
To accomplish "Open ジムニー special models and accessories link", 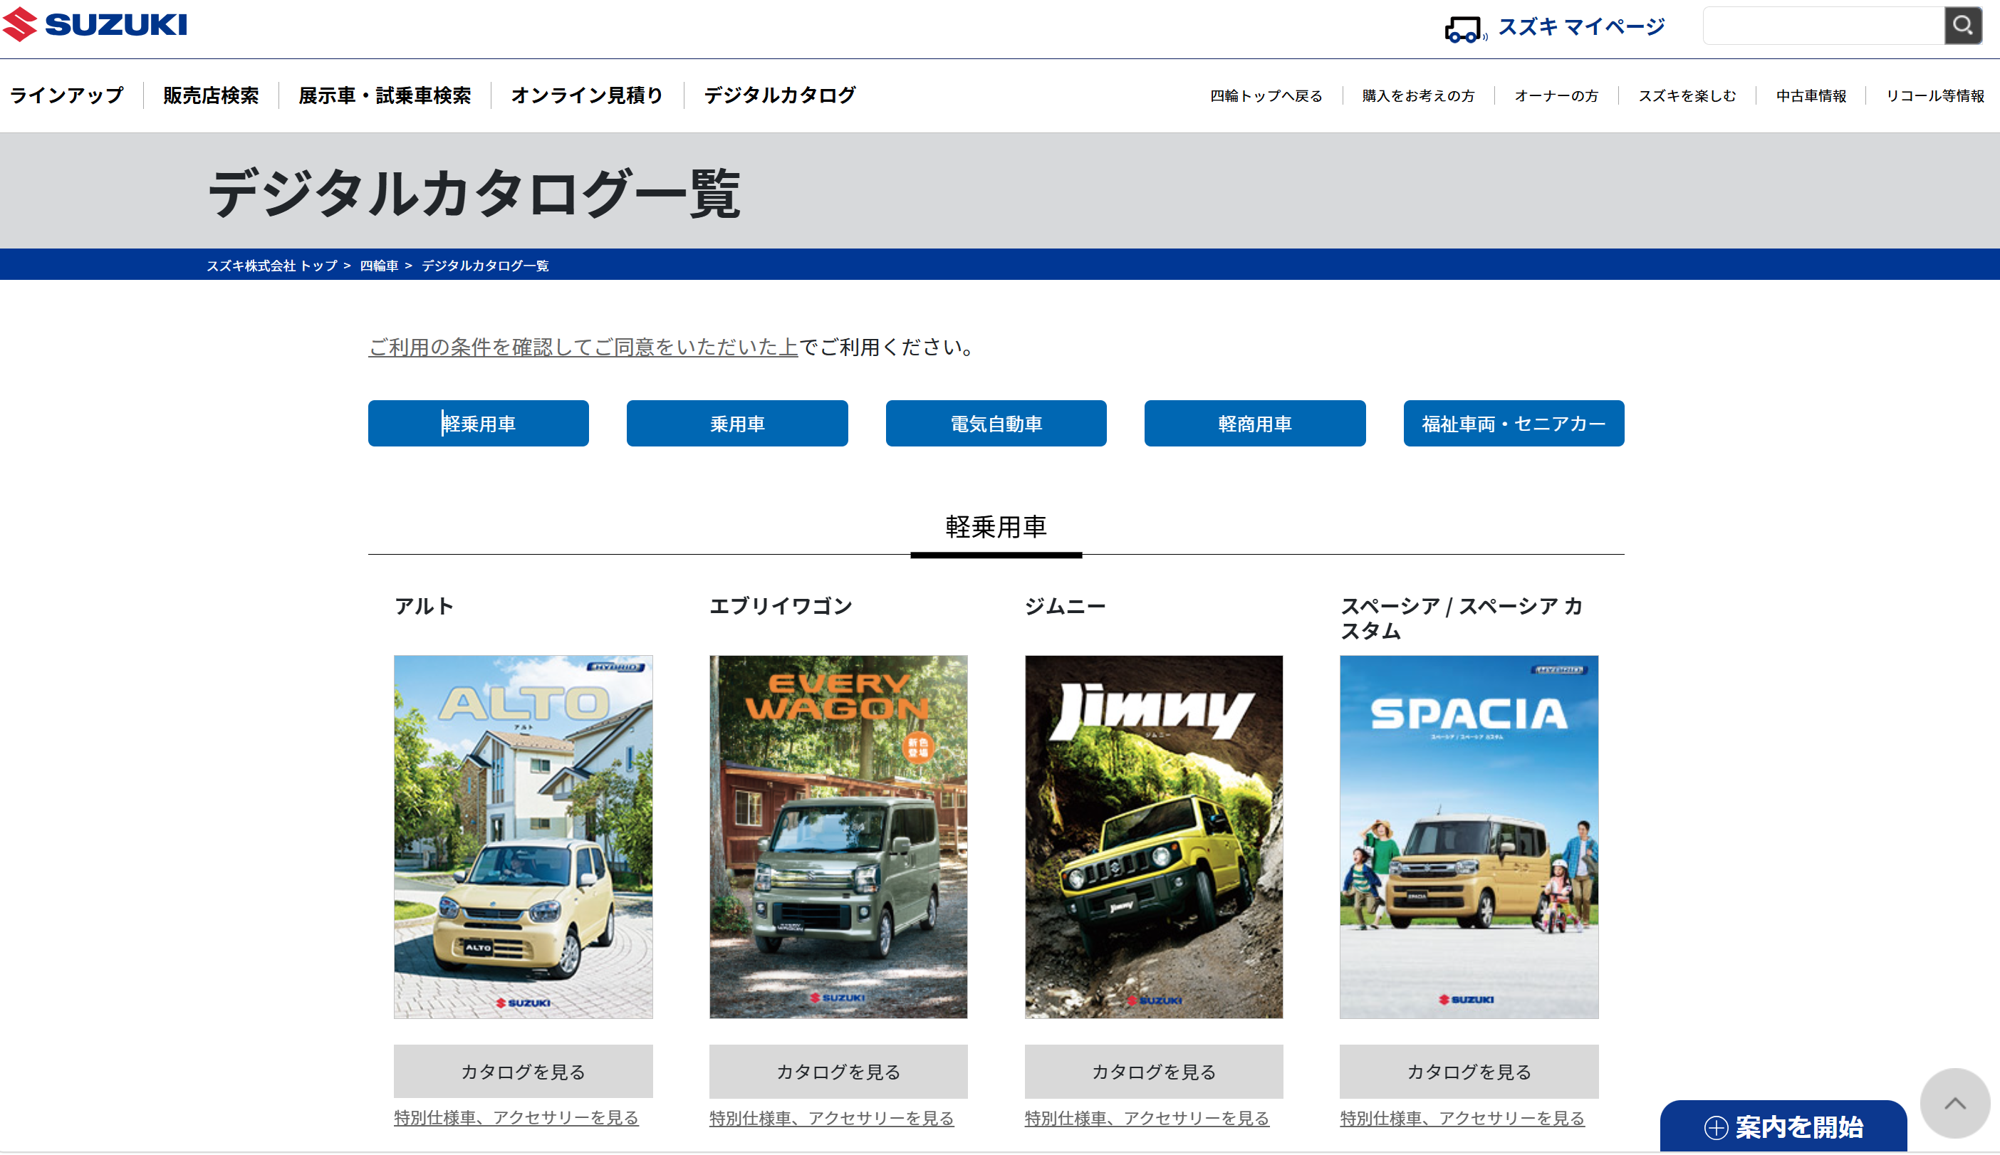I will tap(1147, 1118).
